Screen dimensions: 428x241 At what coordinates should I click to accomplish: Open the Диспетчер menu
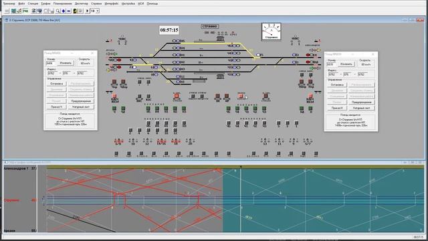[x=82, y=3]
